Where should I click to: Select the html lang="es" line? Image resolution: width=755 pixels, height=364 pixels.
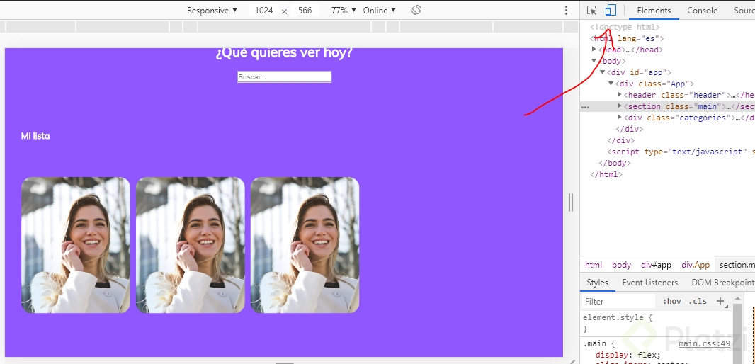coord(626,38)
